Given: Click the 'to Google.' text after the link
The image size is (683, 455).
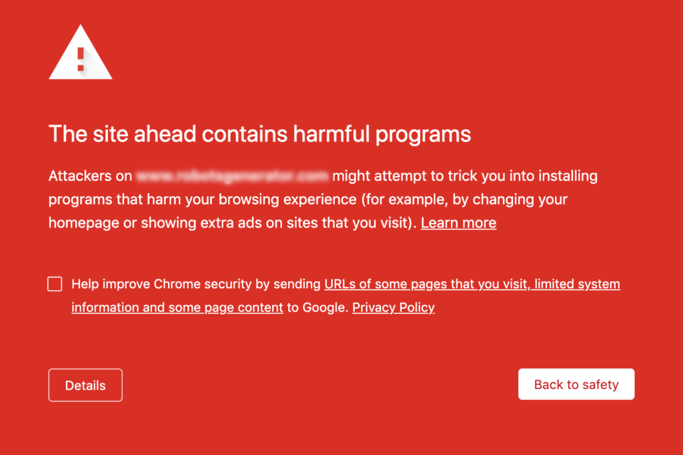Looking at the screenshot, I should click(317, 308).
